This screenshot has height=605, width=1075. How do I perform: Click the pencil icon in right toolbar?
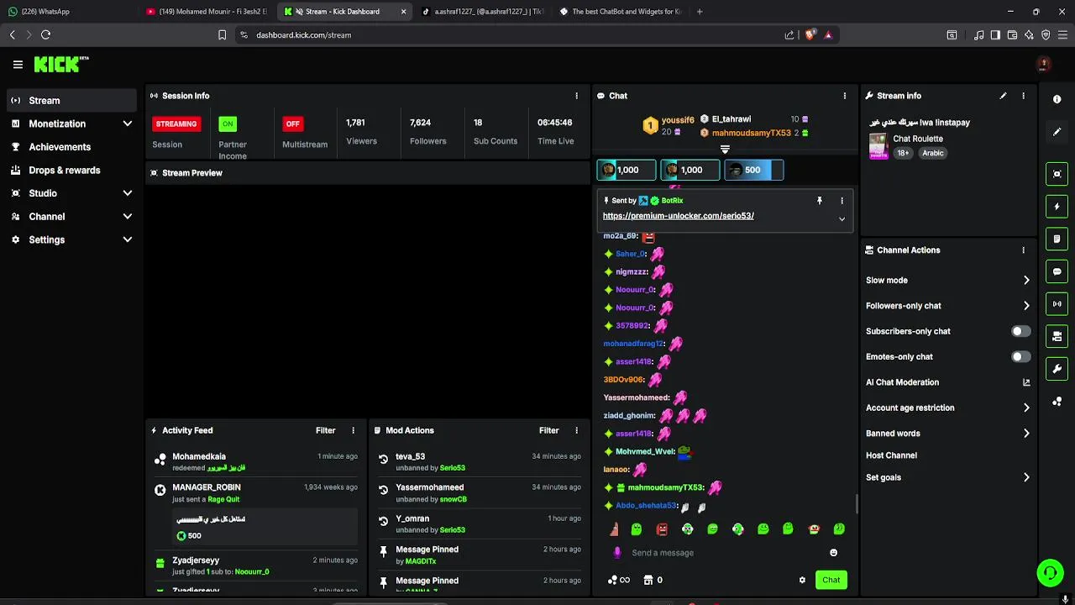(1057, 132)
